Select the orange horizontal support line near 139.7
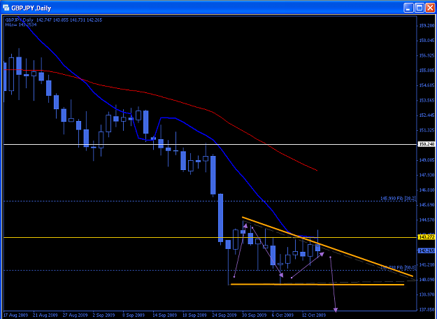 click(317, 285)
